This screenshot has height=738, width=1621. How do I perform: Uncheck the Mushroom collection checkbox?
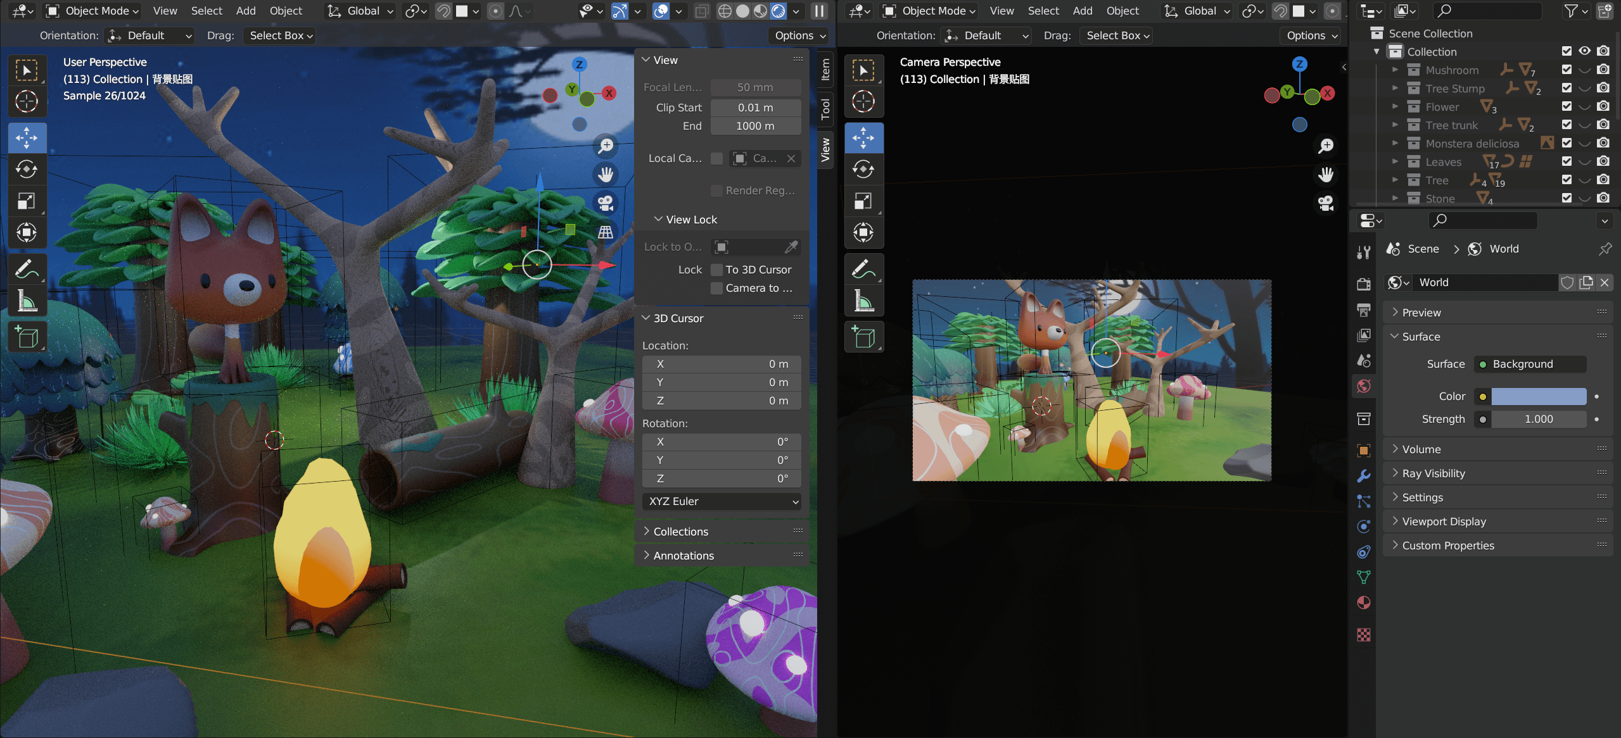1567,70
